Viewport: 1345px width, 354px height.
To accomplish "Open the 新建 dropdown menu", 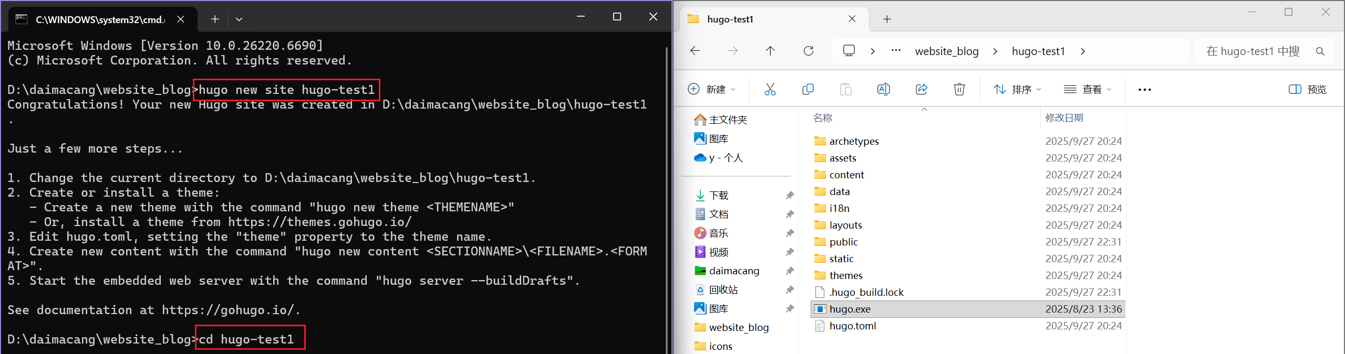I will [x=712, y=90].
